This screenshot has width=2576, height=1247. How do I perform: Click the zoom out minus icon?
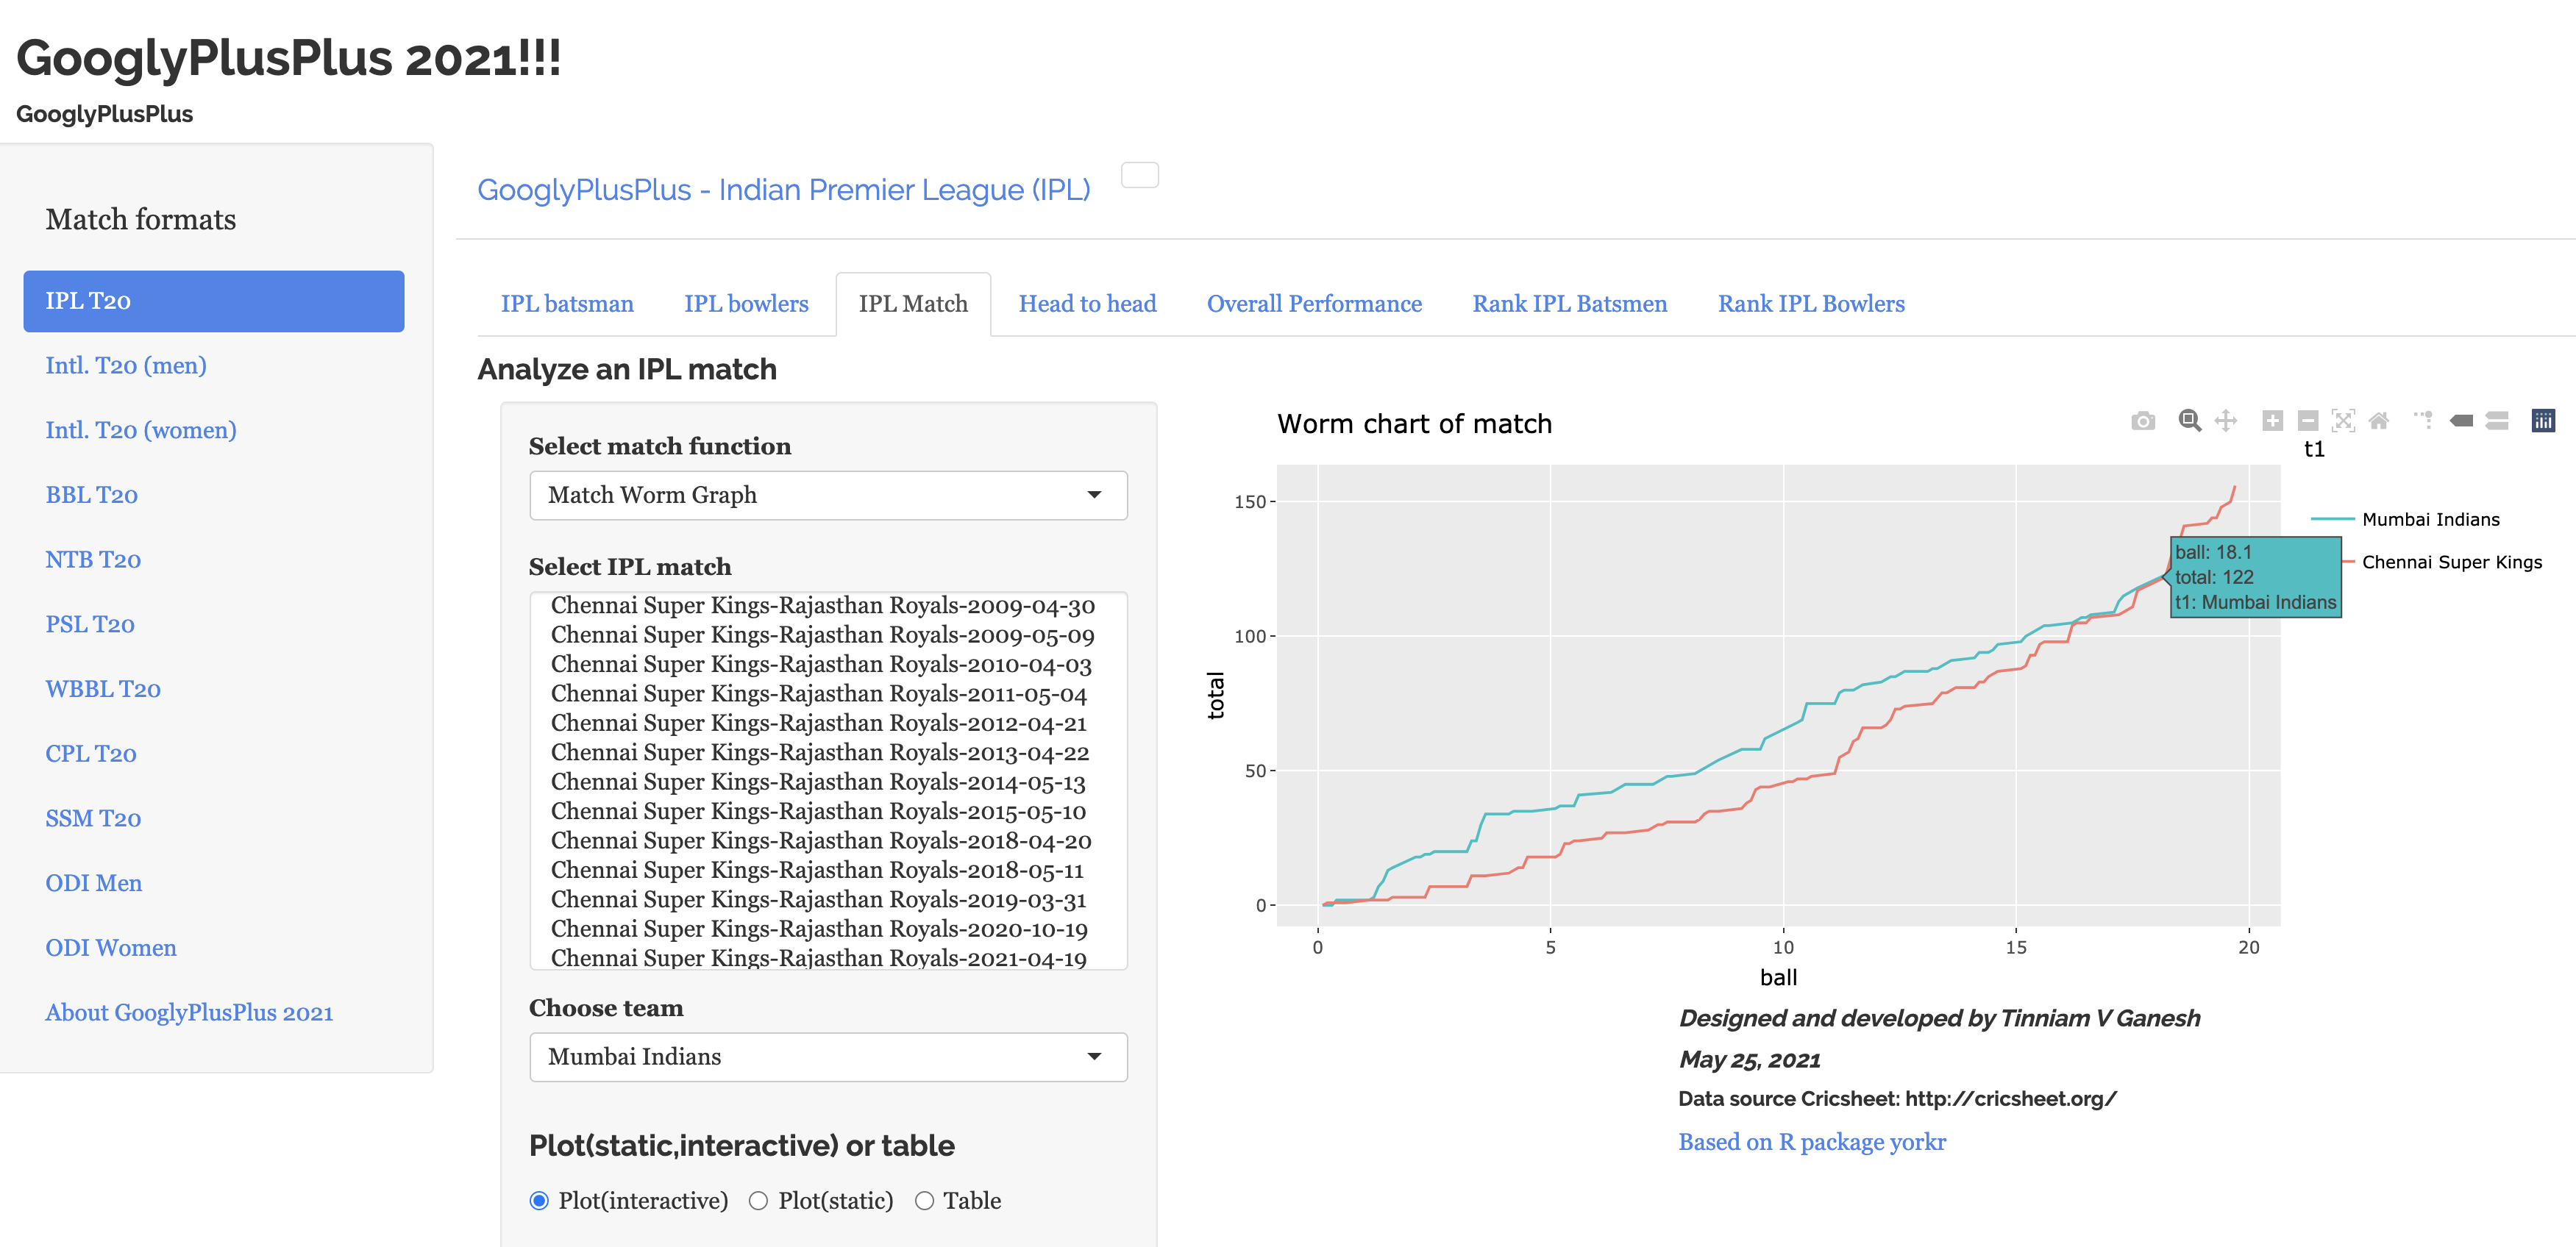click(2307, 421)
